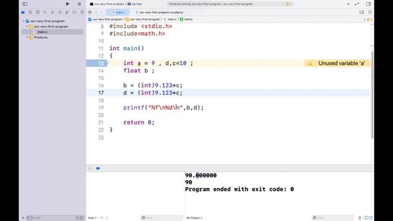The height and width of the screenshot is (221, 393).
Task: Click the console Filter field
Action: (x=333, y=218)
